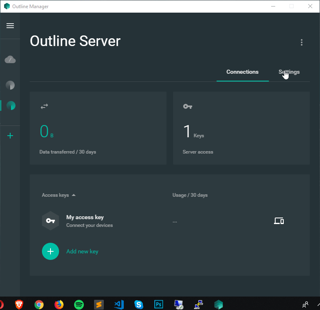The image size is (320, 310).
Task: Minimize the Outline Manager window
Action: 273,7
